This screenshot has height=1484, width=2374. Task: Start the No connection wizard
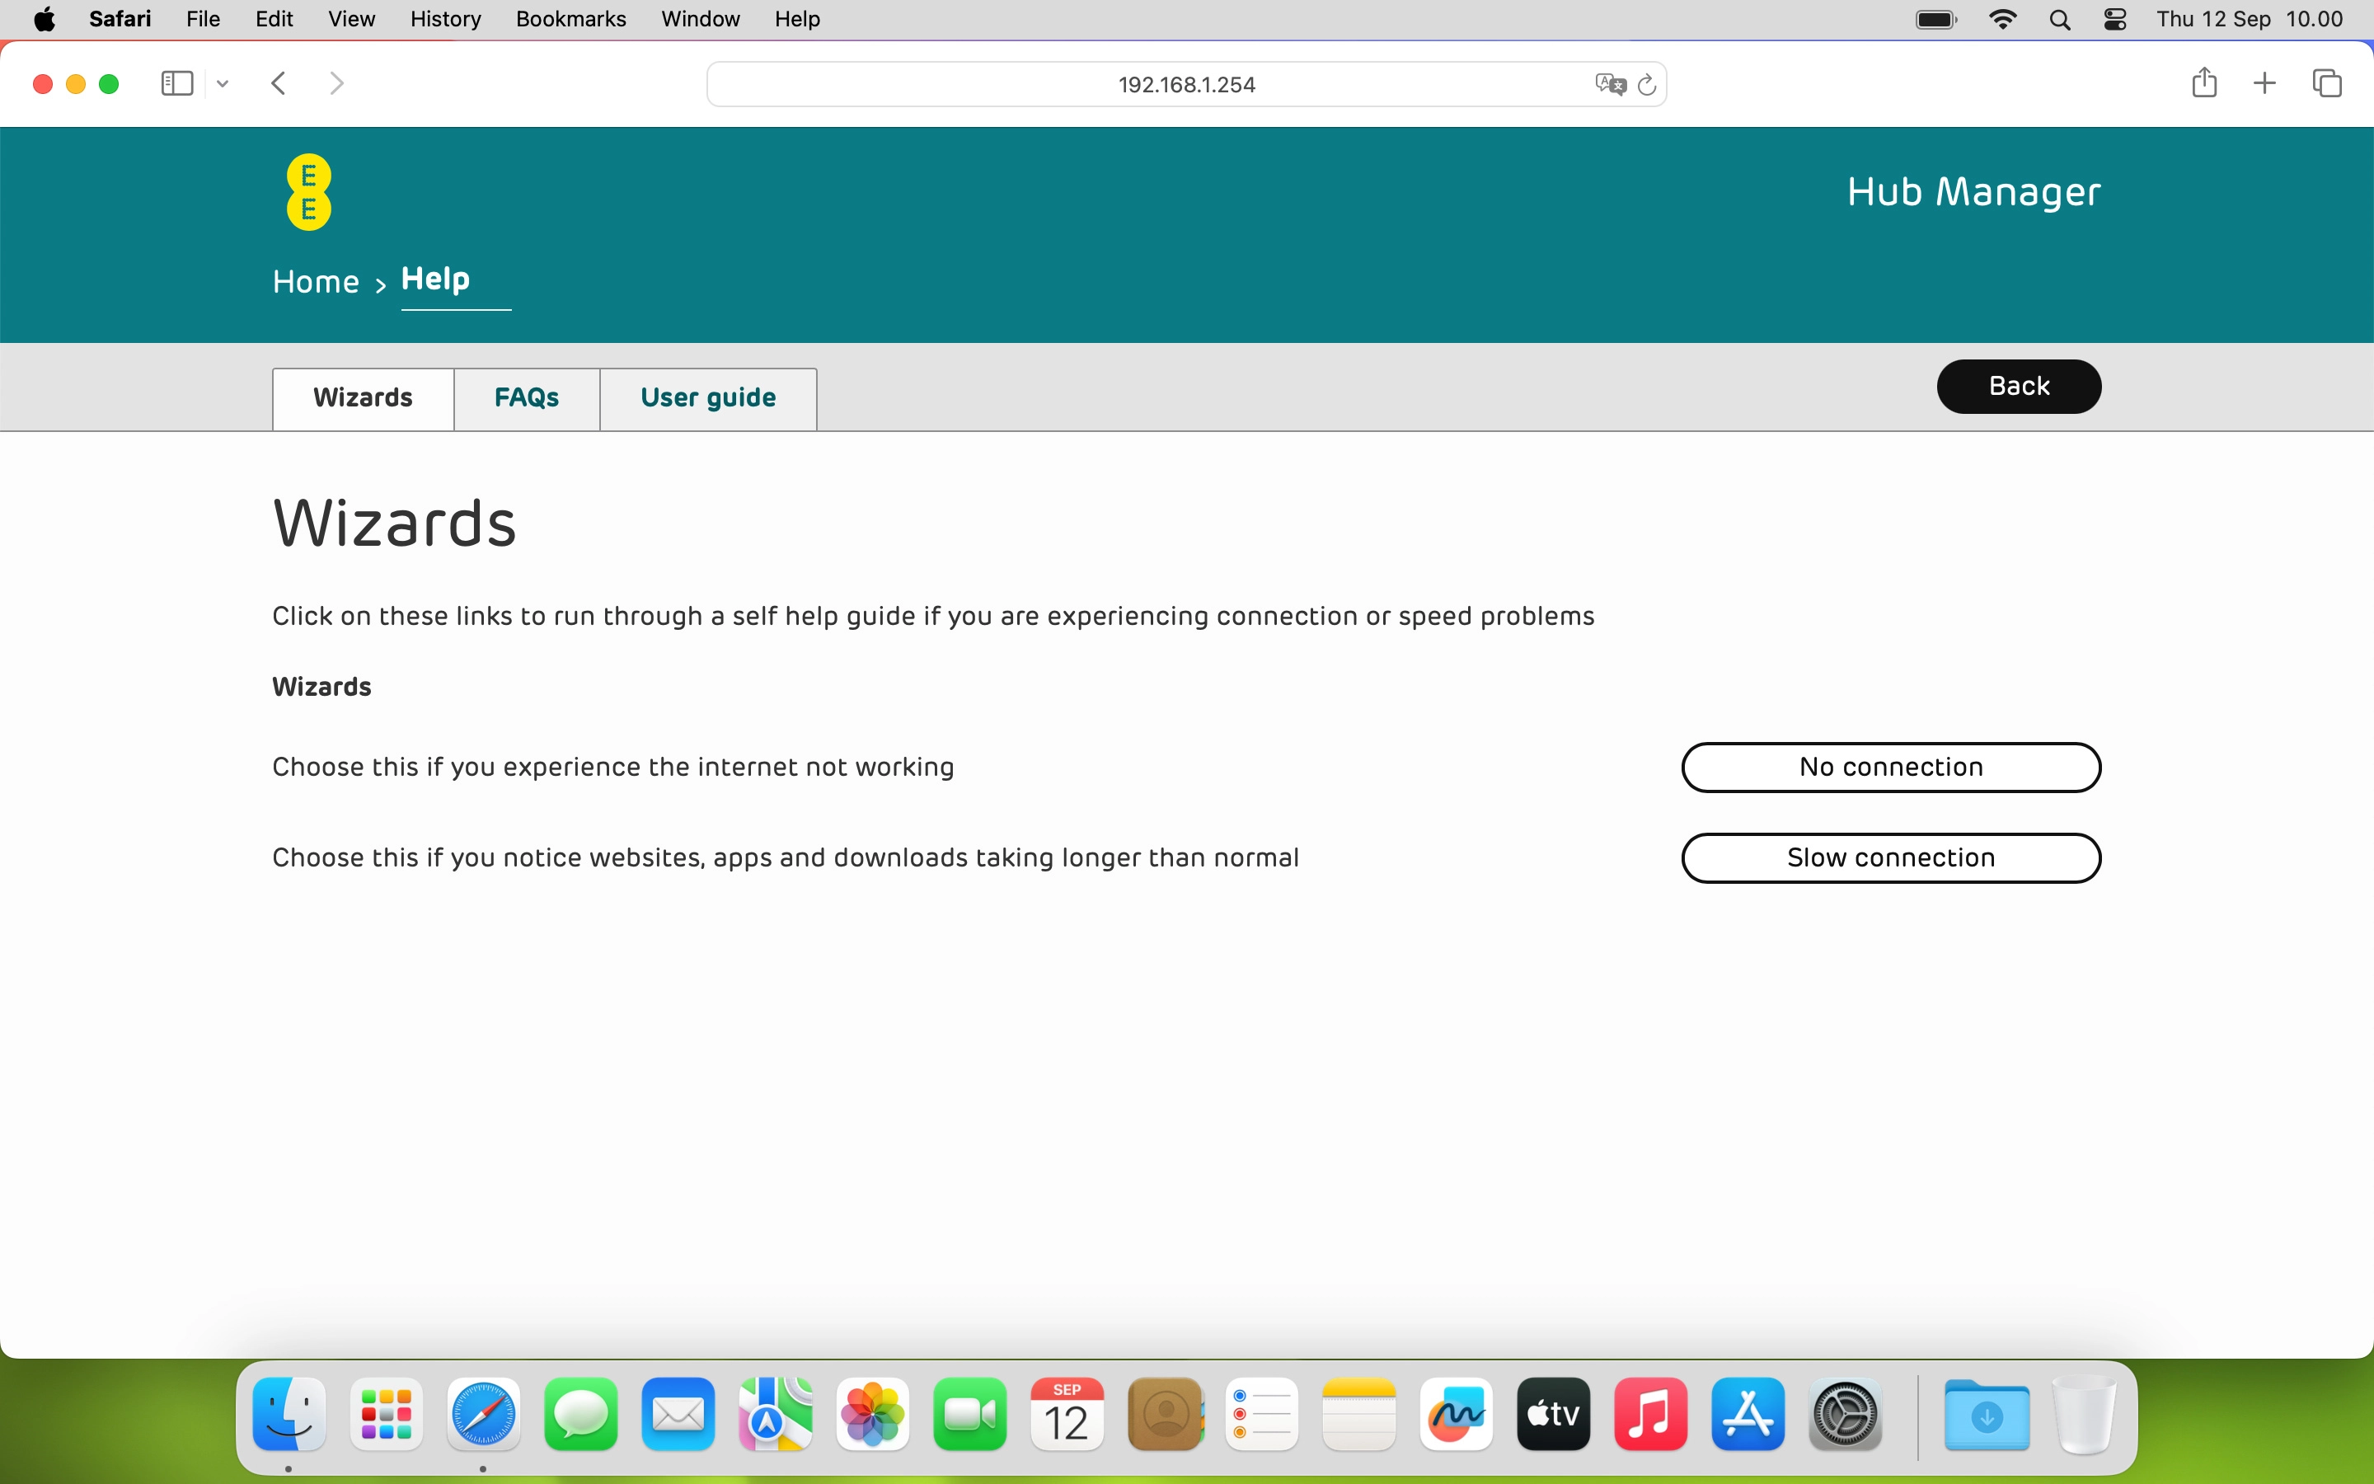coord(1890,767)
